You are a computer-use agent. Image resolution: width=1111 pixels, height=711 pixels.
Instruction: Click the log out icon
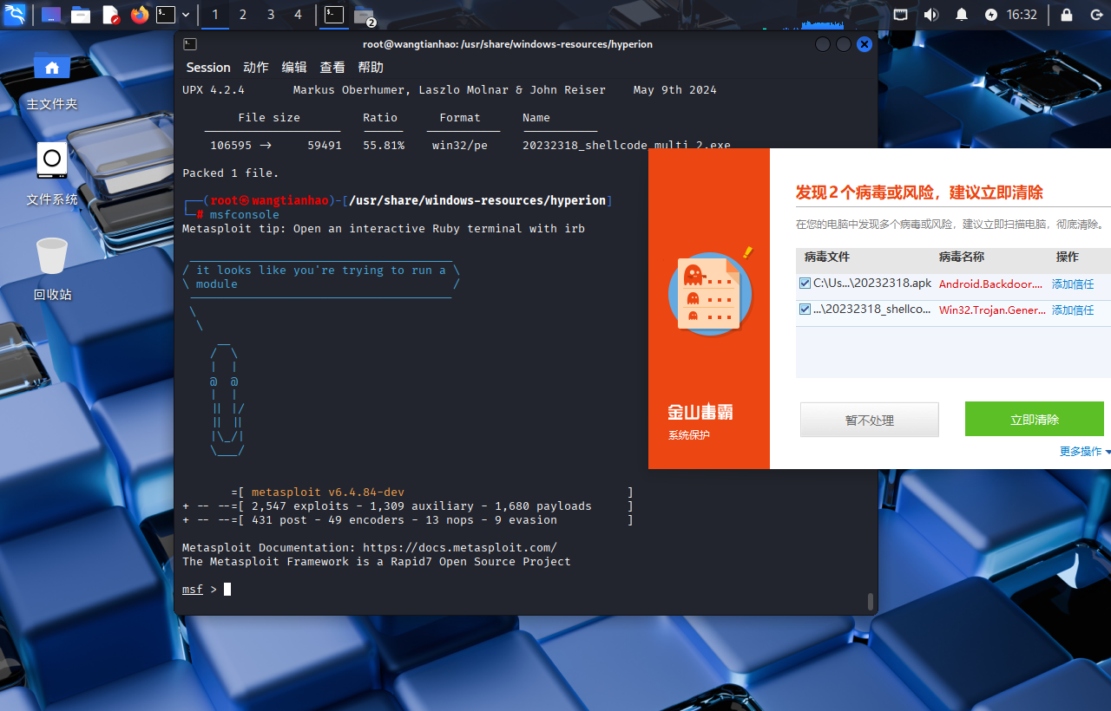[x=1096, y=15]
